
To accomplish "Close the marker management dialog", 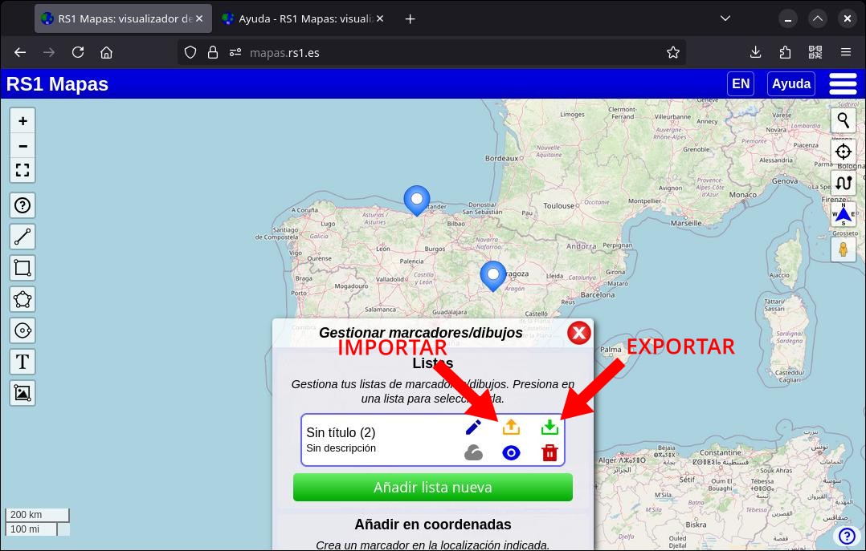I will (578, 333).
